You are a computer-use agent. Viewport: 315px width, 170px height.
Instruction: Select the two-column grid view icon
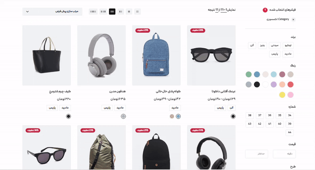pyautogui.click(x=129, y=12)
